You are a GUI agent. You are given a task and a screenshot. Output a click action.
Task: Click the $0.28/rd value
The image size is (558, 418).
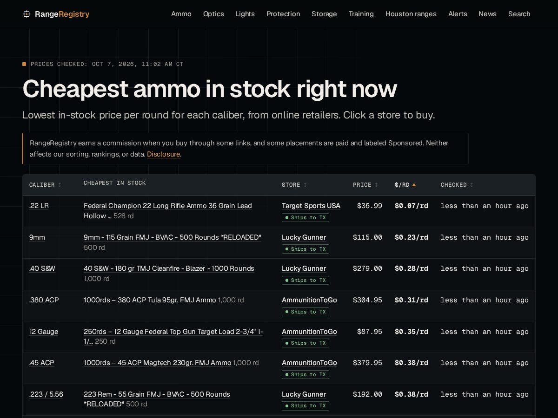click(412, 268)
